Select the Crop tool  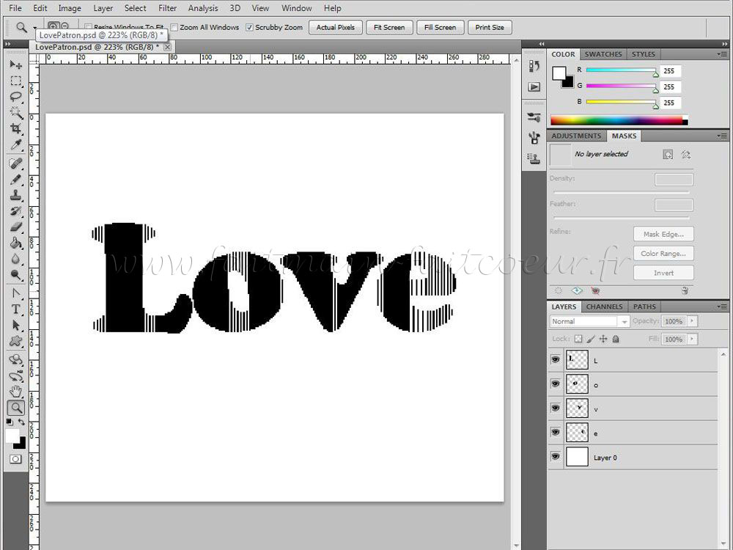pos(16,128)
